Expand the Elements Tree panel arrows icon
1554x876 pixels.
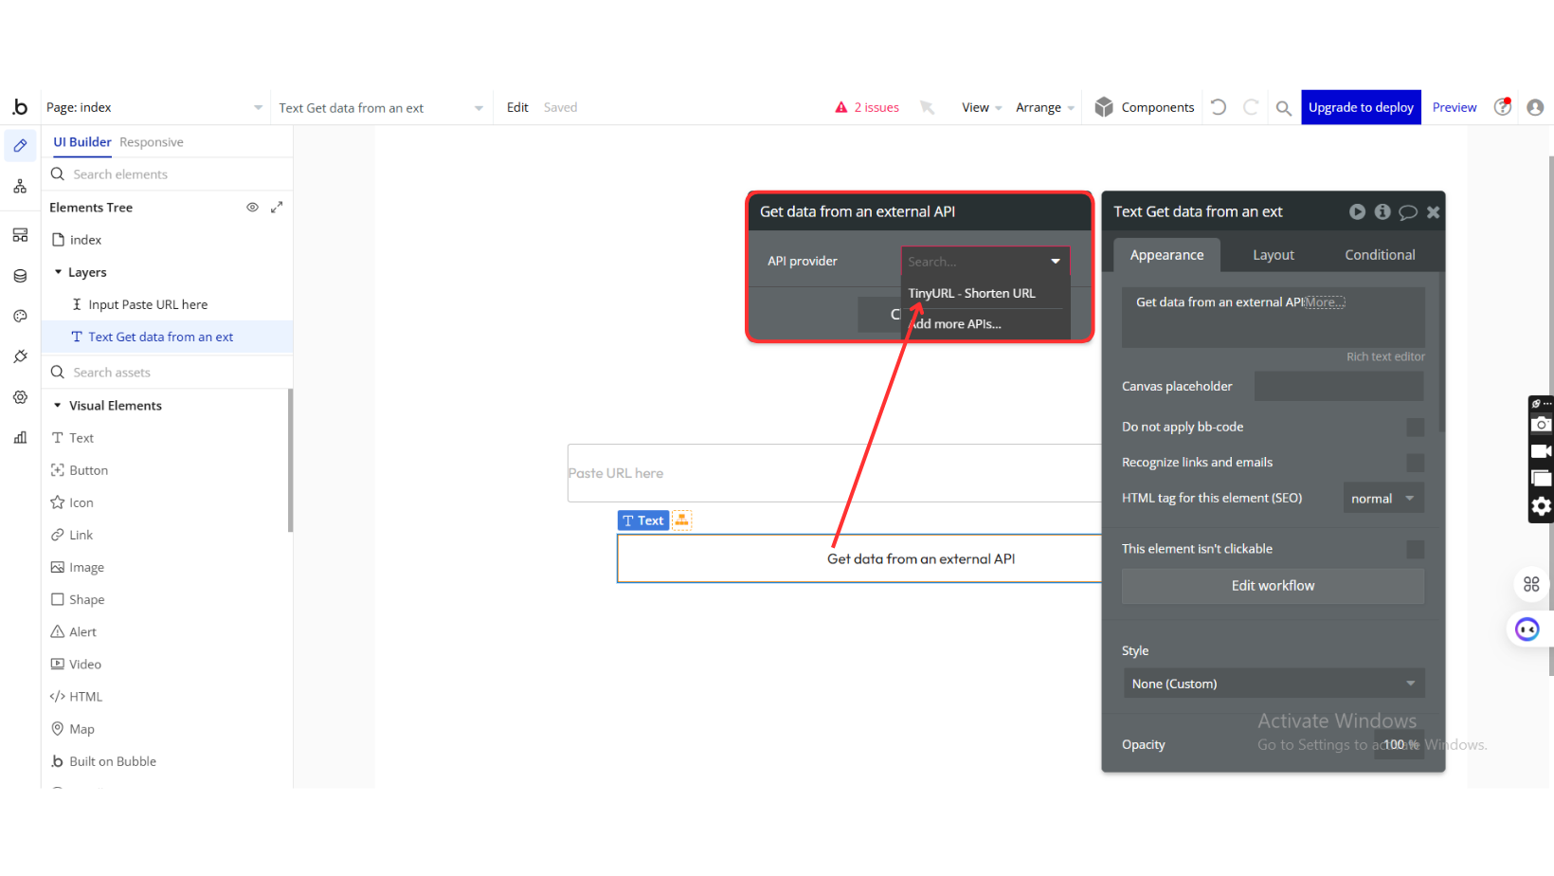[x=277, y=207]
